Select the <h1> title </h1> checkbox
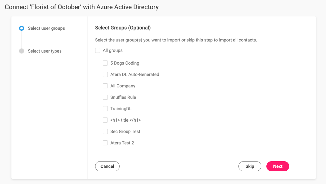Viewport: 326px width, 184px height. pos(105,120)
